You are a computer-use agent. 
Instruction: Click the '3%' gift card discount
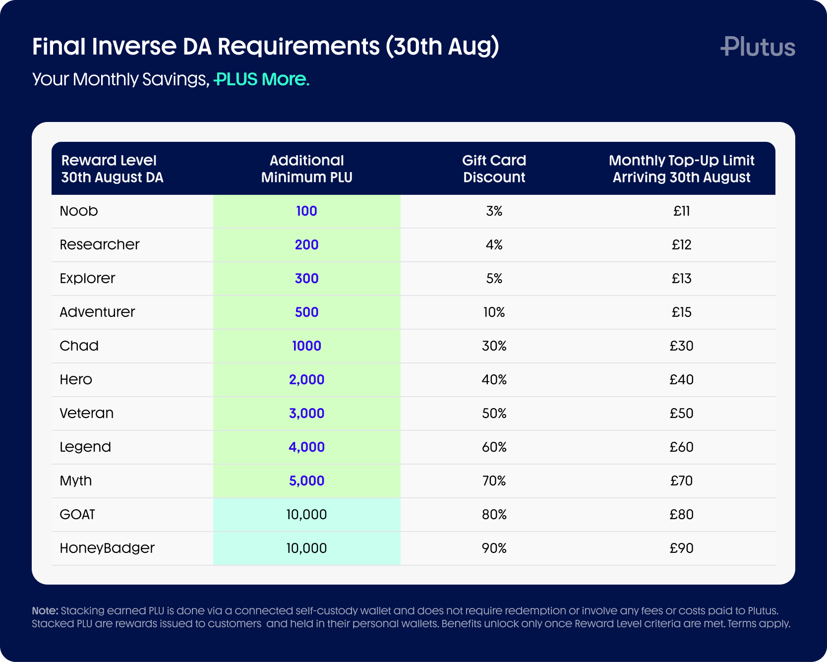coord(494,211)
